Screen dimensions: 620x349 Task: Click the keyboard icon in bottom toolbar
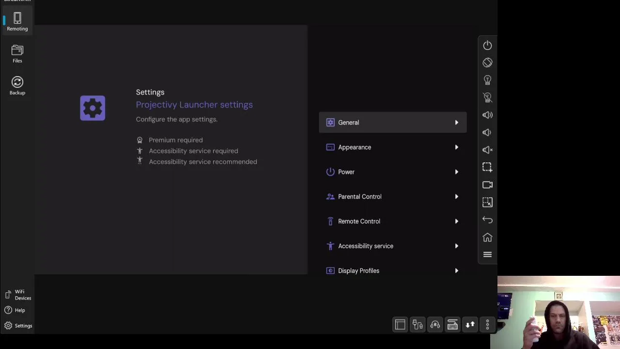(452, 325)
